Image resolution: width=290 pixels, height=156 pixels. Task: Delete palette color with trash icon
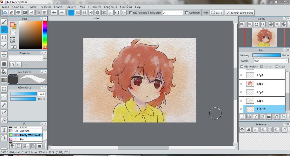click(x=18, y=64)
